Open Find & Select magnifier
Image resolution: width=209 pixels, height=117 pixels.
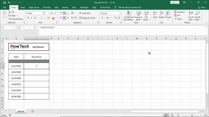pyautogui.click(x=197, y=16)
